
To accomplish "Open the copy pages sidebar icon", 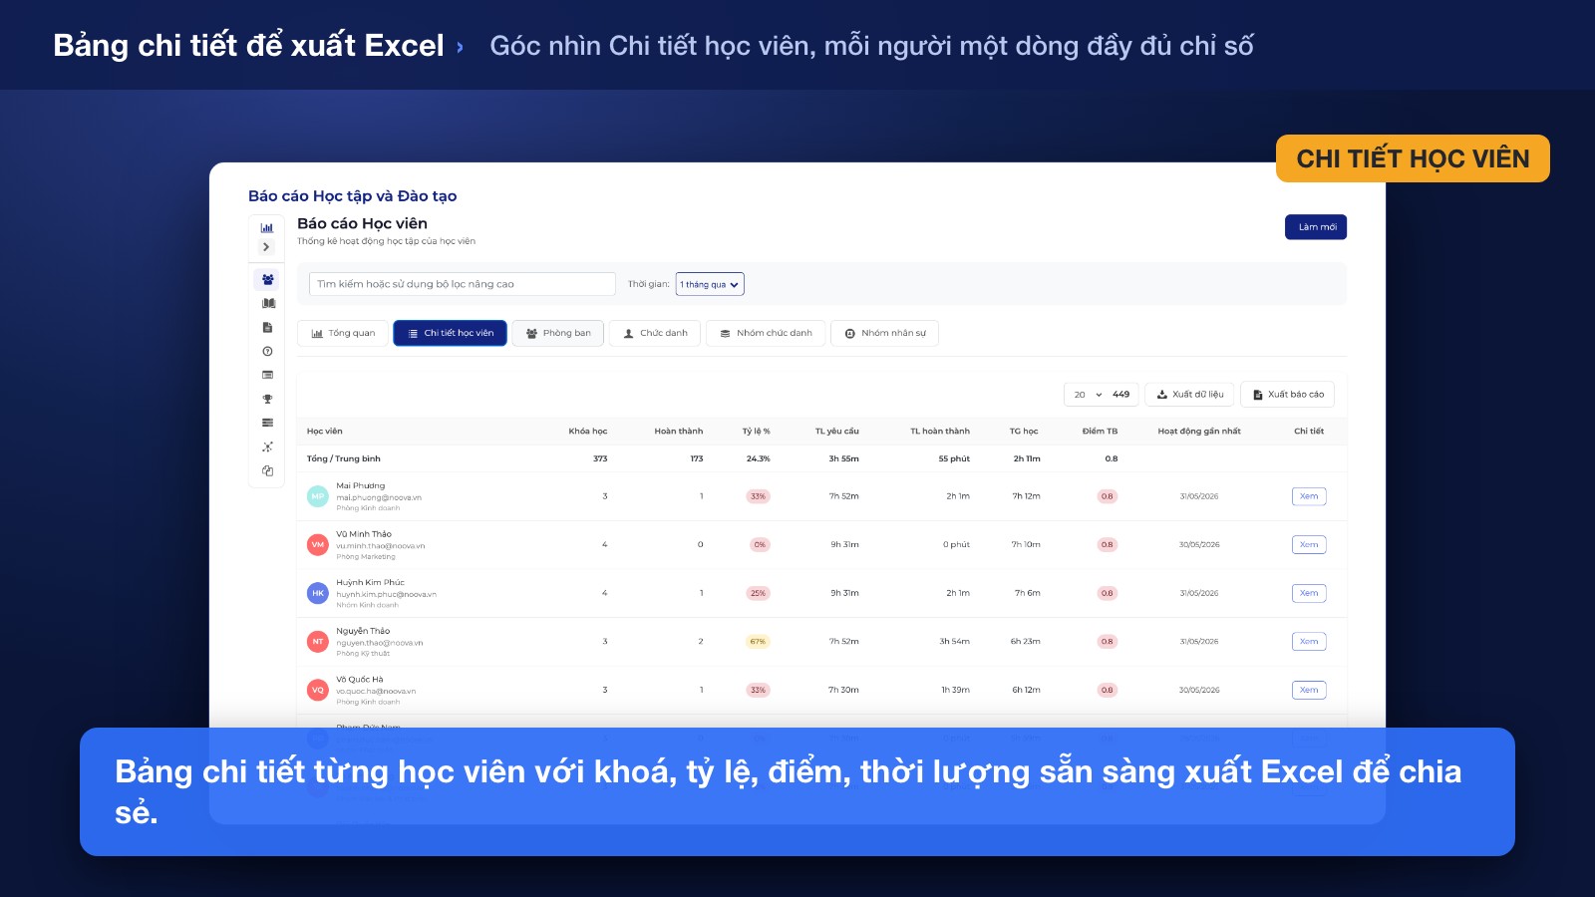I will (267, 470).
